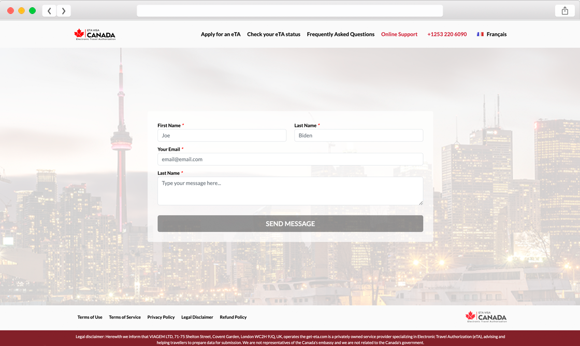Click the footer ETA Visa Canada logo

coord(486,317)
